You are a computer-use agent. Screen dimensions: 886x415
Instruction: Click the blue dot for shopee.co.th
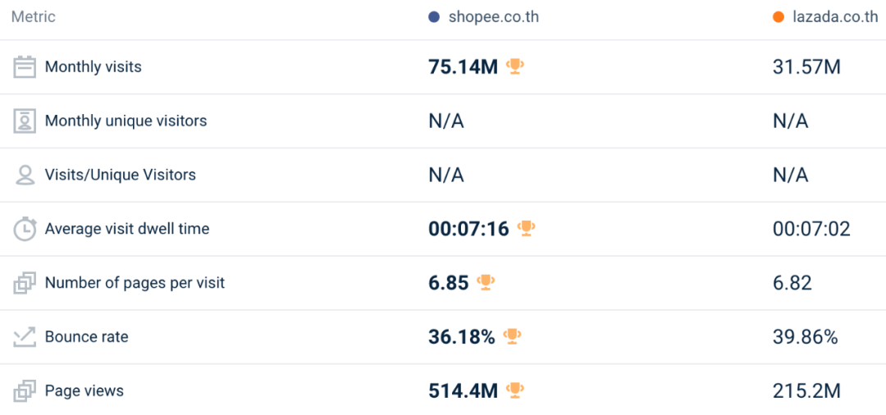coord(434,17)
